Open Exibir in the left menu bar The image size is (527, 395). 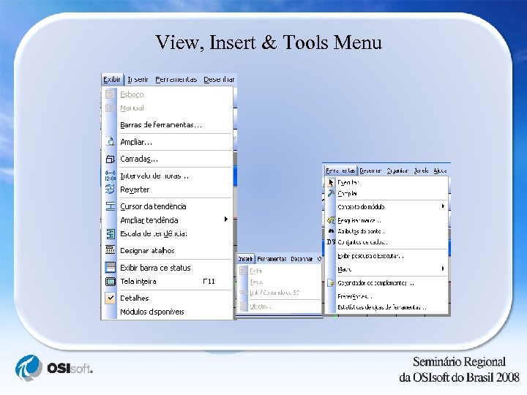112,80
